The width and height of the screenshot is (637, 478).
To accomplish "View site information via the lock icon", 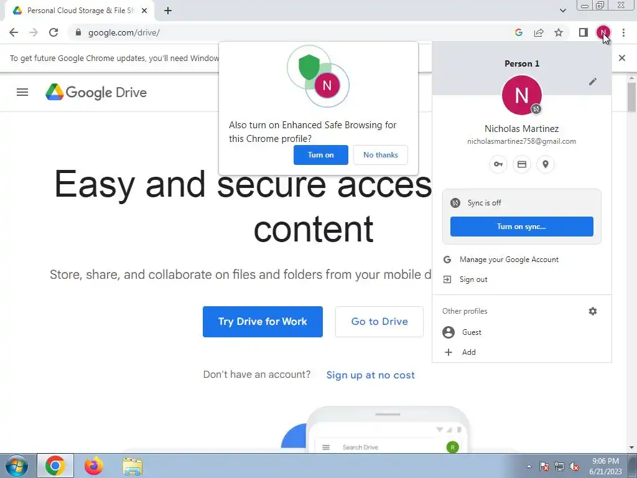I will 78,32.
